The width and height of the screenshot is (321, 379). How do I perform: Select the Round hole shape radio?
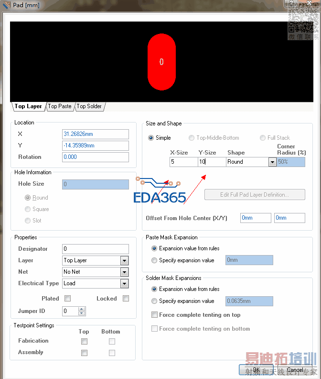point(28,198)
